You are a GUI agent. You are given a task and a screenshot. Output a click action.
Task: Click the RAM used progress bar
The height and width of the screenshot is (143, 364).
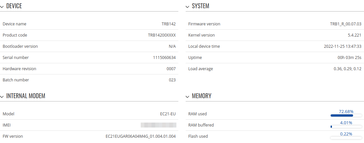346,116
